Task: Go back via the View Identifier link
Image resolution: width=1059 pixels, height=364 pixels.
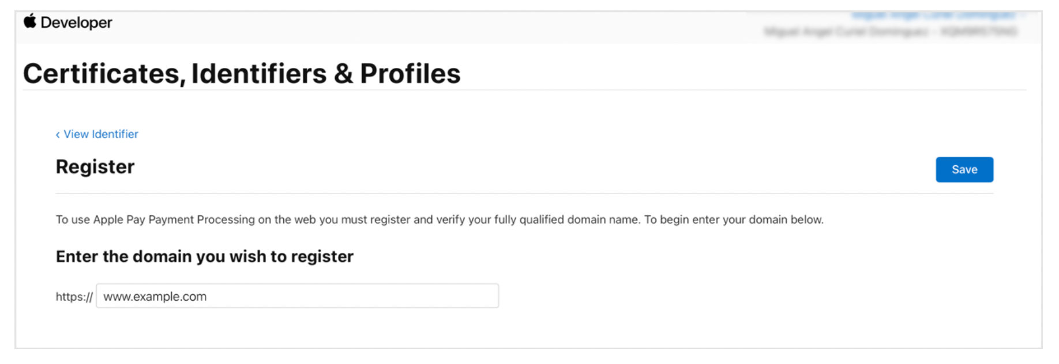Action: tap(100, 134)
